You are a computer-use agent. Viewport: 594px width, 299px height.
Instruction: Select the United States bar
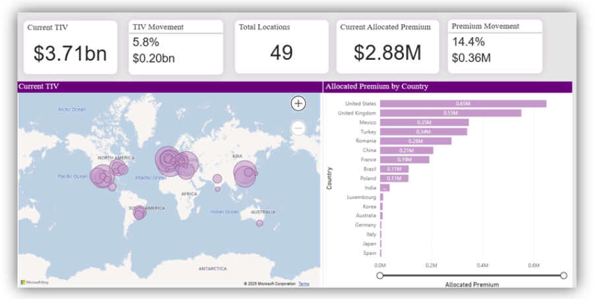(462, 103)
